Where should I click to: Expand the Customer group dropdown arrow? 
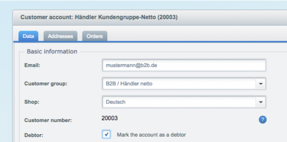pos(261,84)
